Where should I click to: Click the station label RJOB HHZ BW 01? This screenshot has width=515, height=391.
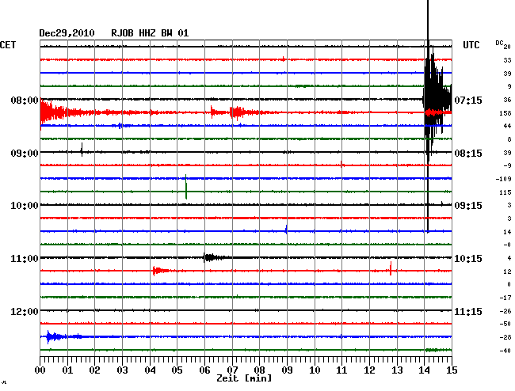[150, 33]
